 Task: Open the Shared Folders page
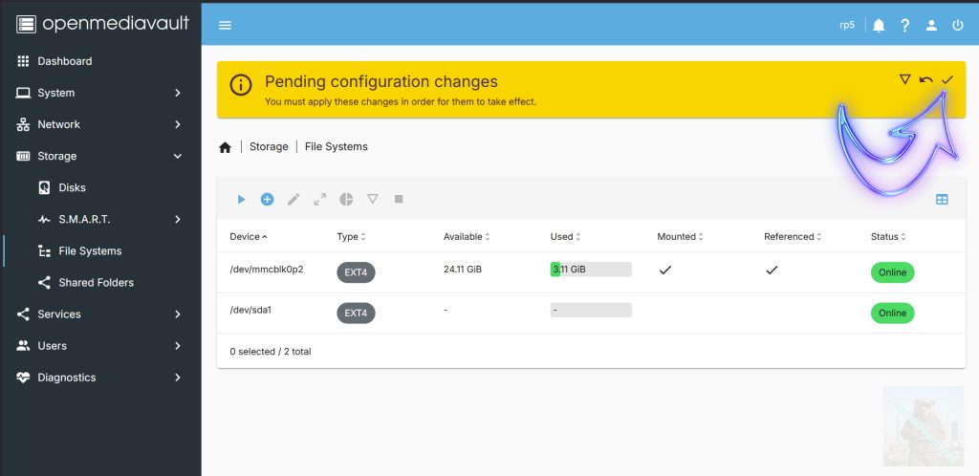[96, 282]
